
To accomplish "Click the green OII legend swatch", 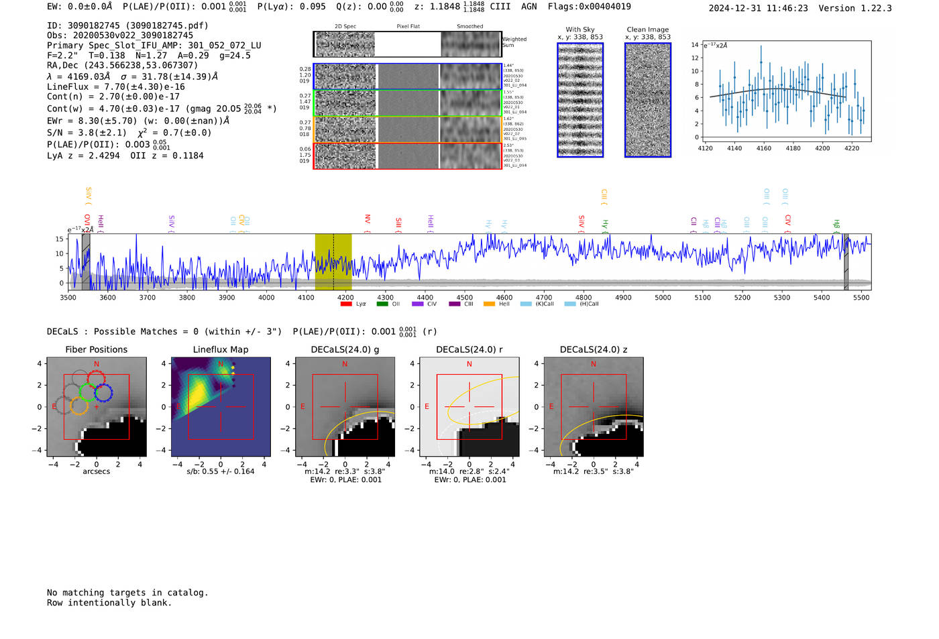I will point(382,304).
